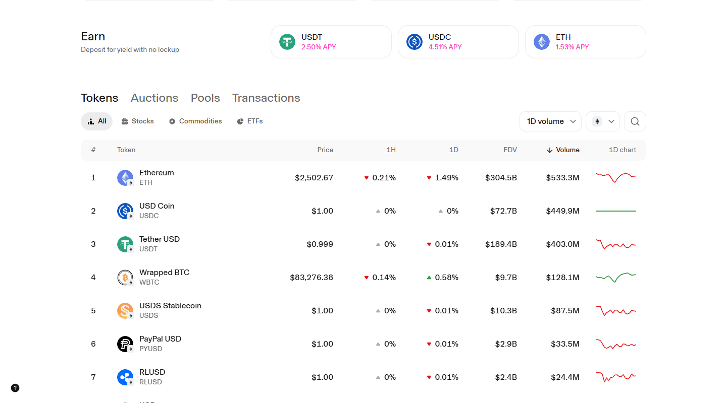
Task: Click the Commodities hexagon icon
Action: (x=172, y=121)
